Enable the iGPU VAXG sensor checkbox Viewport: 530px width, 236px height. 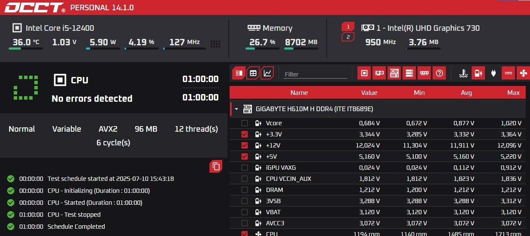tap(245, 168)
